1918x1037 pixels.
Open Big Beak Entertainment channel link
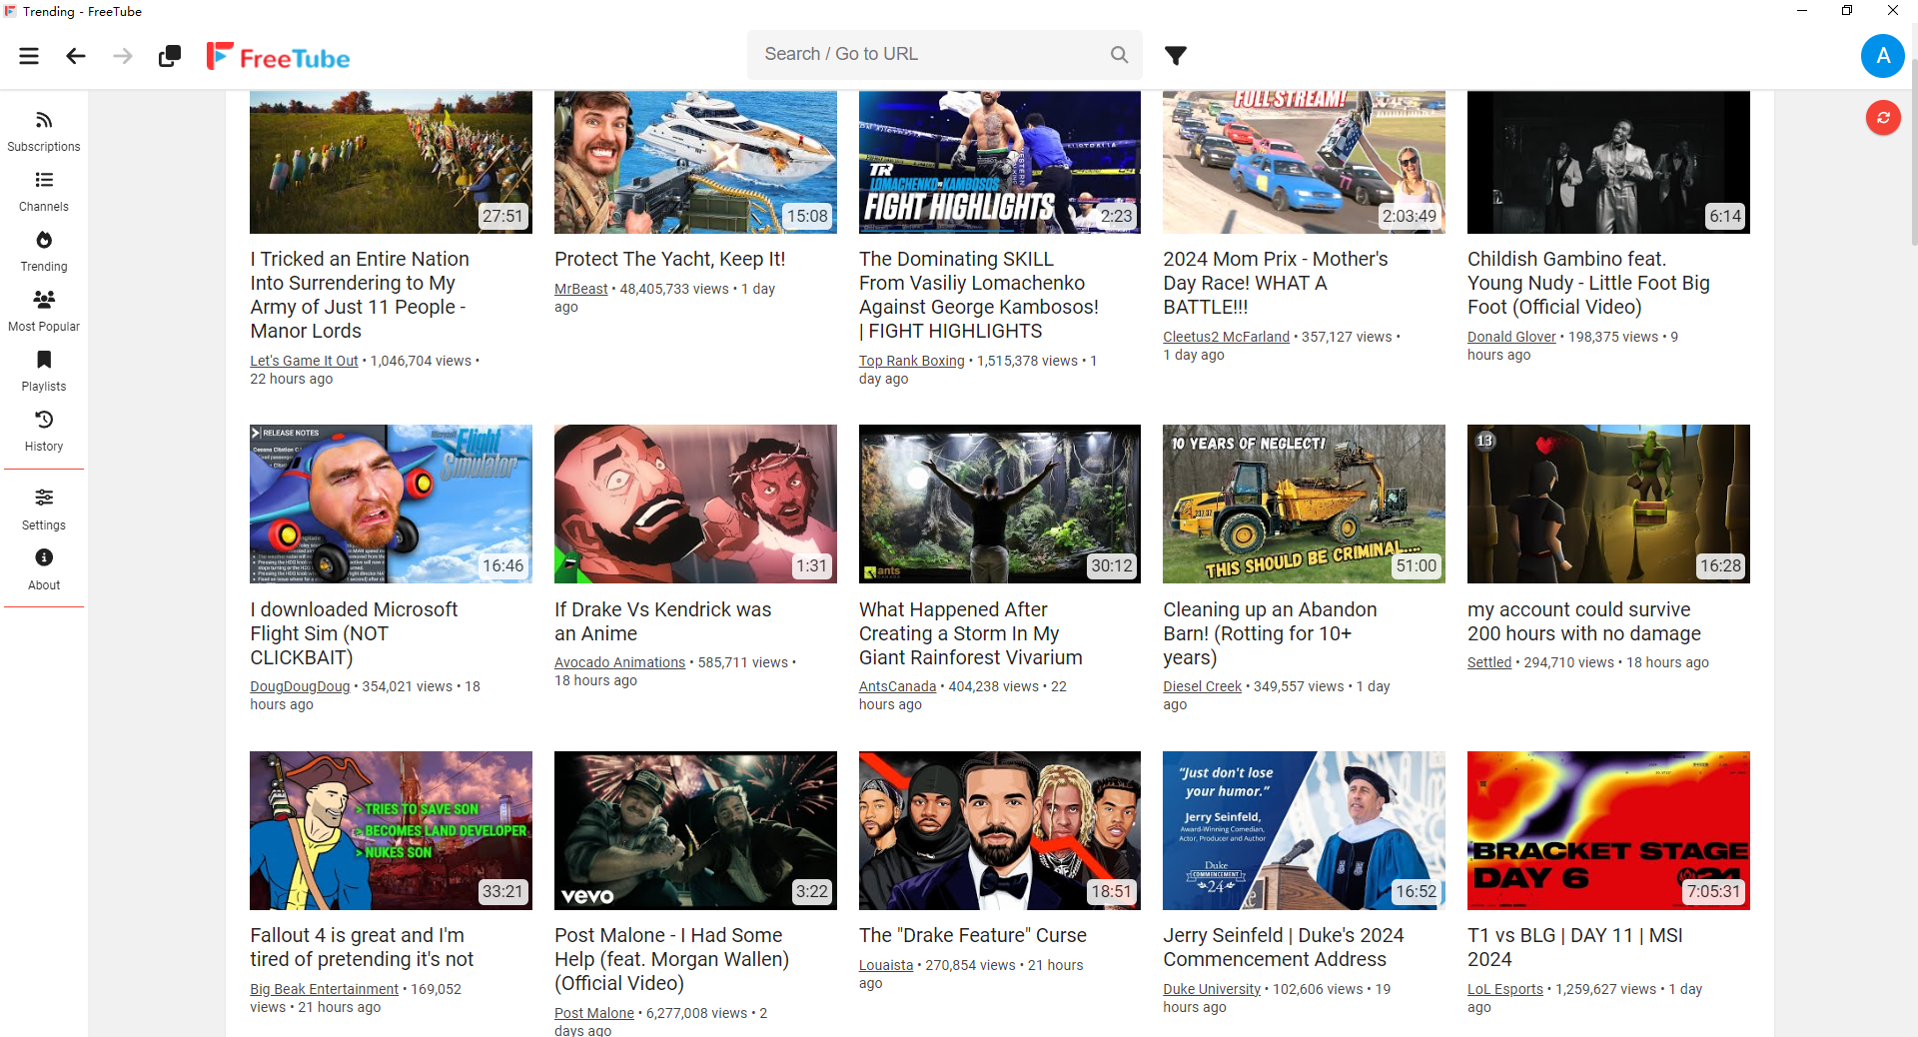coord(324,989)
